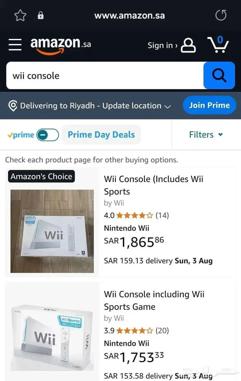Click the Join Prime button
The width and height of the screenshot is (241, 381).
tap(209, 105)
